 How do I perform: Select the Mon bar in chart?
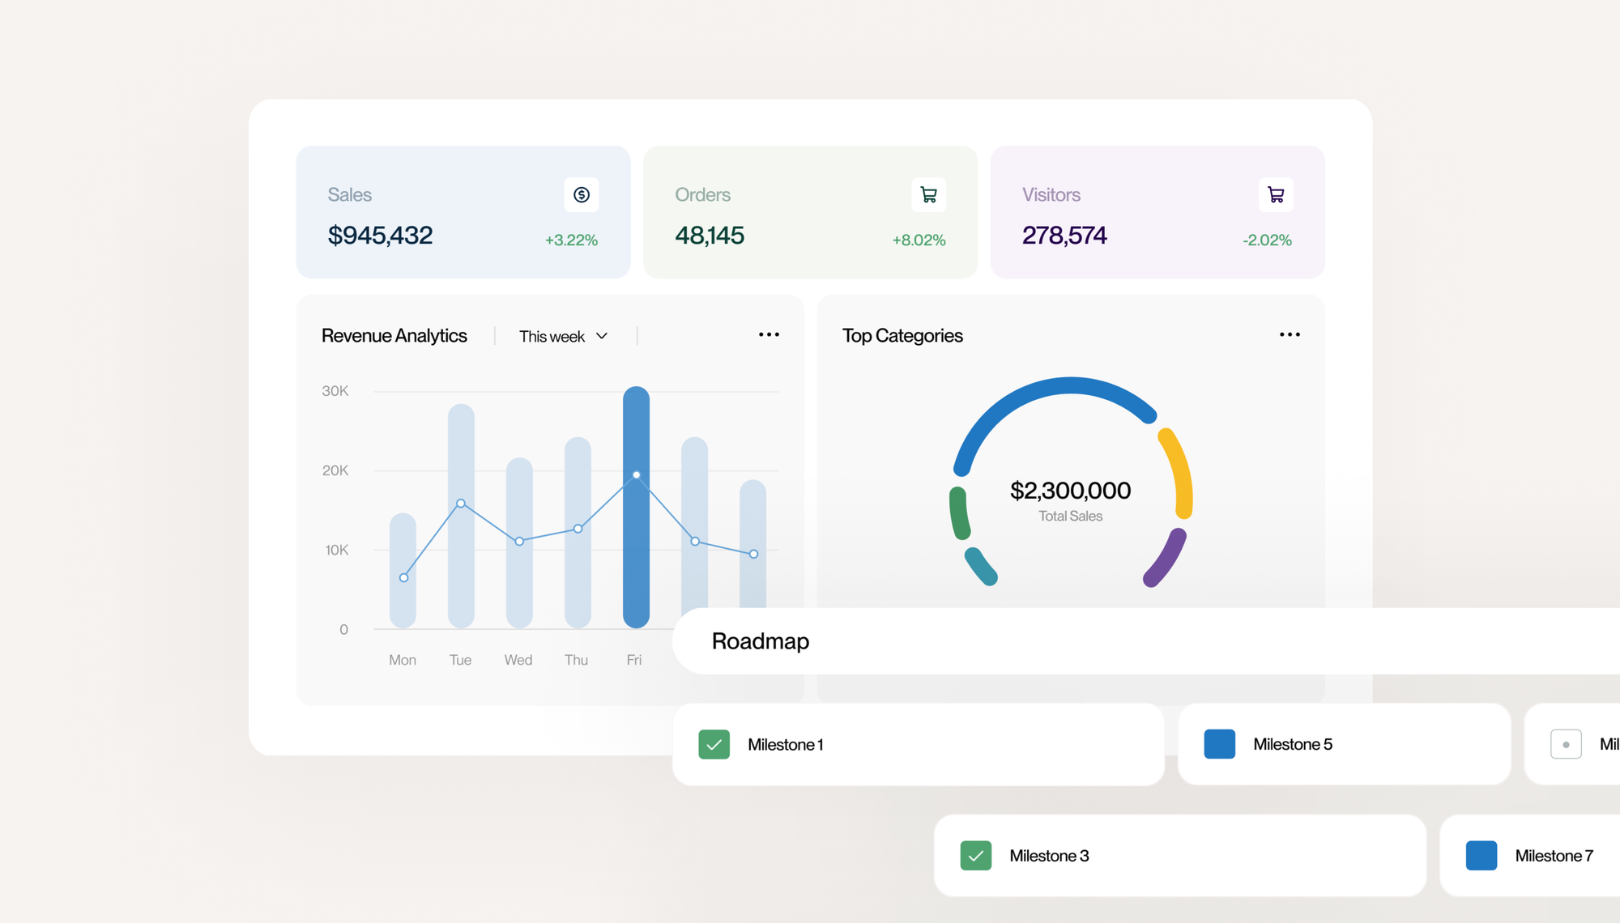pyautogui.click(x=403, y=570)
